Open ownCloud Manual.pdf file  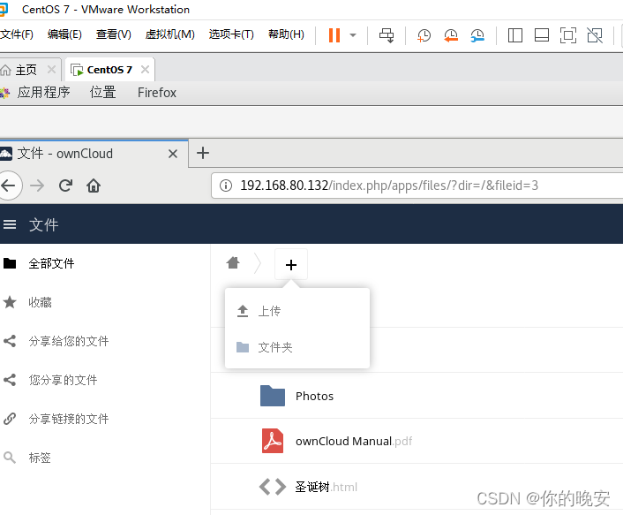pyautogui.click(x=354, y=441)
